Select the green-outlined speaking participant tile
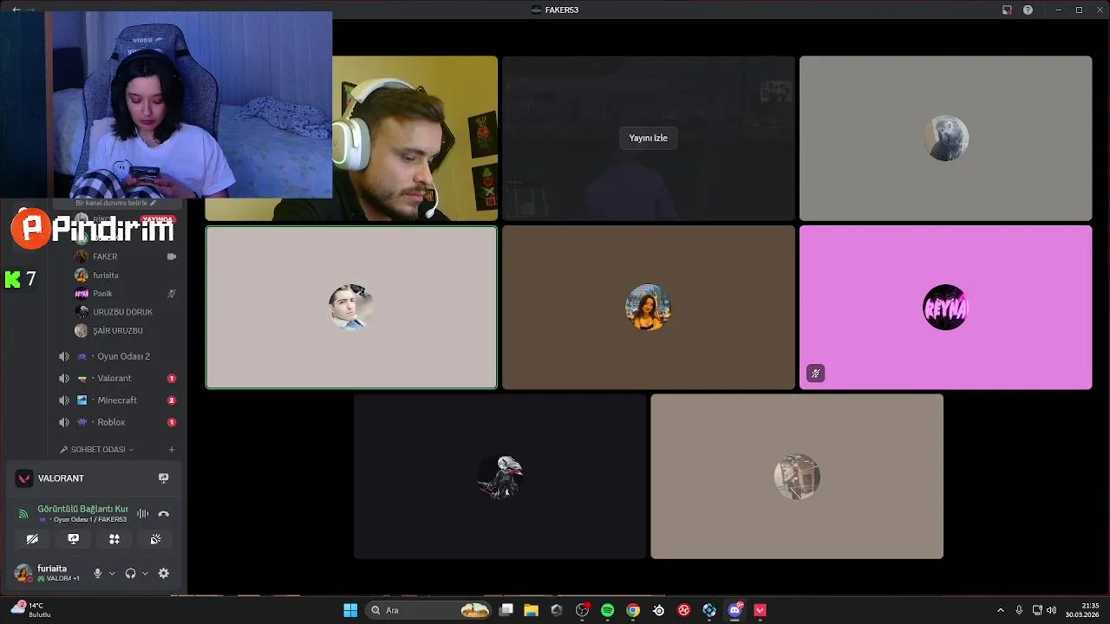The image size is (1110, 624). (351, 307)
